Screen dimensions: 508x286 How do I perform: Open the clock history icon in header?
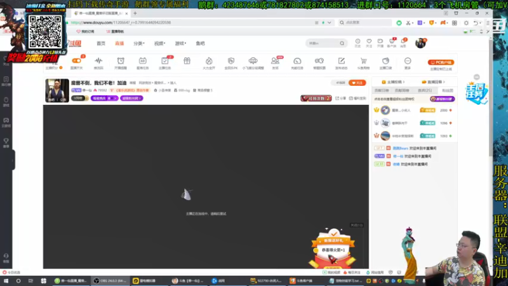(x=358, y=41)
